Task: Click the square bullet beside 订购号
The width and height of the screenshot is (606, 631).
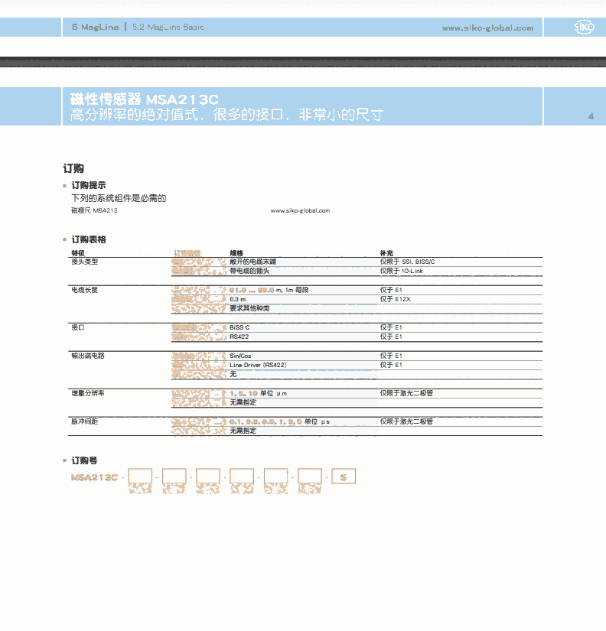Action: pos(65,460)
